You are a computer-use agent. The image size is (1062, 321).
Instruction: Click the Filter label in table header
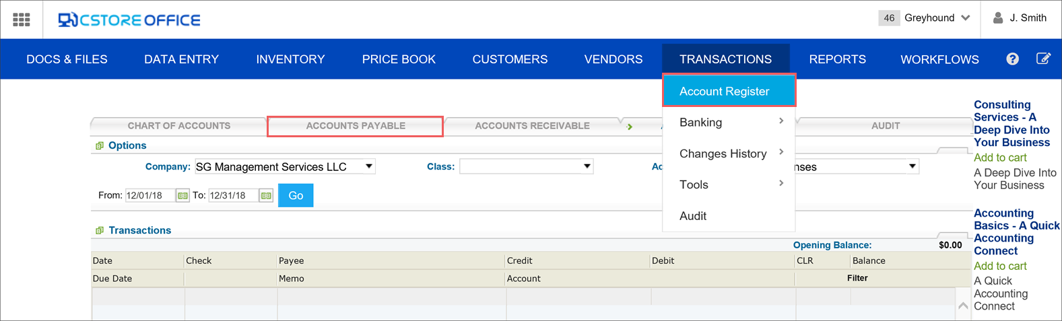(857, 278)
